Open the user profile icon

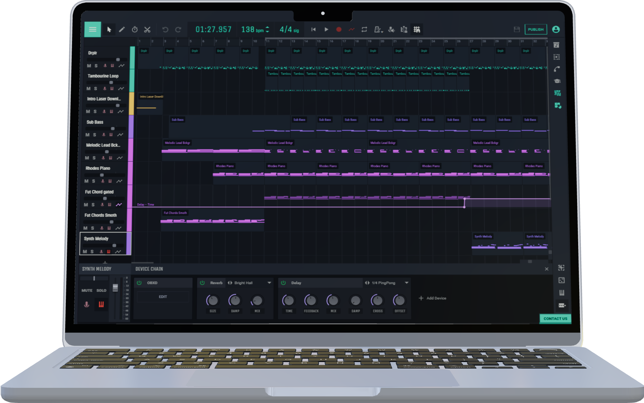[x=556, y=30]
